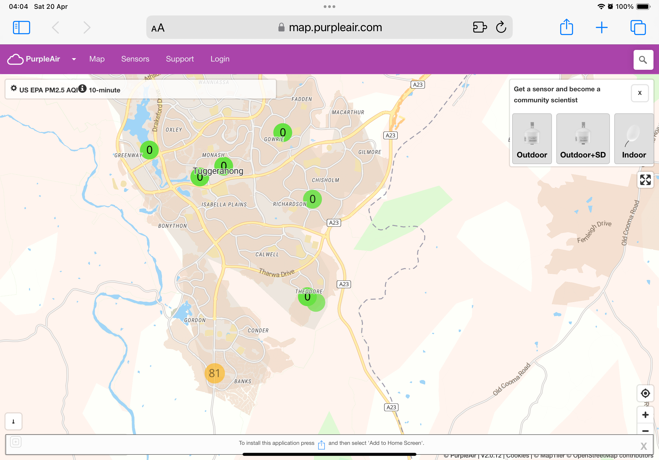The width and height of the screenshot is (659, 460).
Task: Open the PurpleAir search magnifier
Action: (643, 60)
